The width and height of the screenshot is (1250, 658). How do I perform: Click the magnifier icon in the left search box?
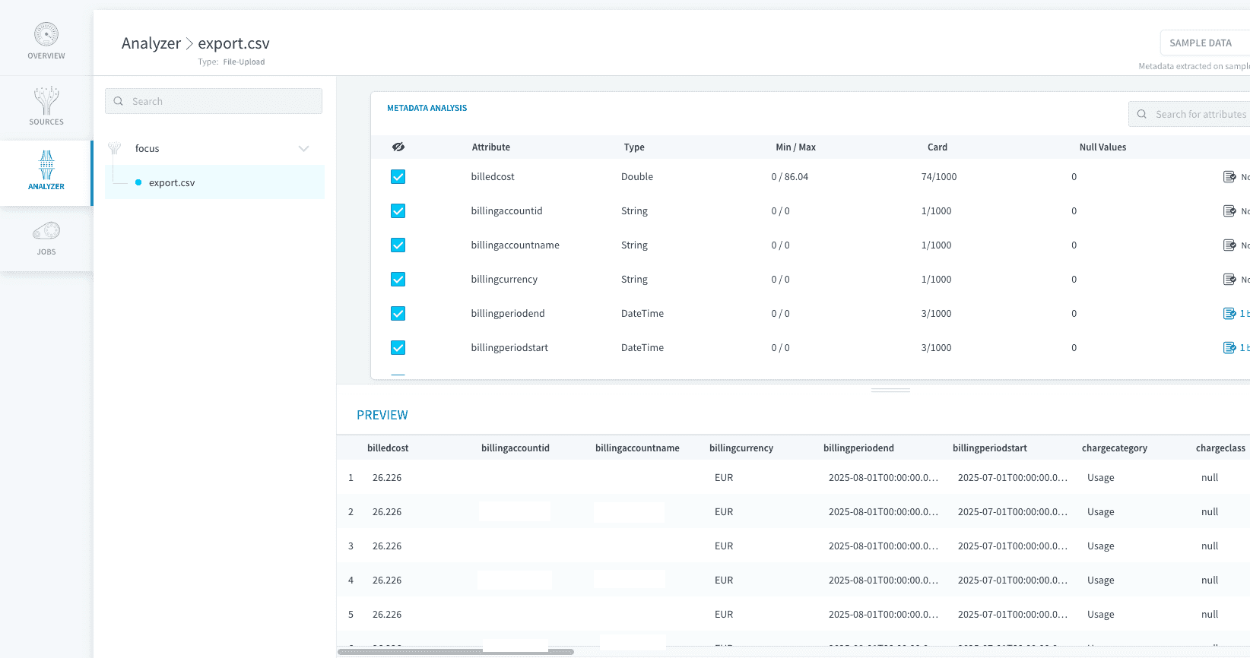119,101
